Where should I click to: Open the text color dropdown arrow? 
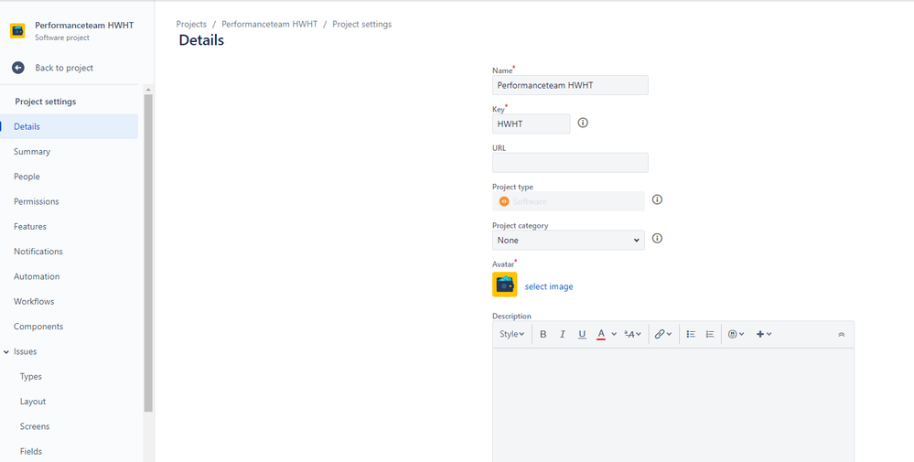pyautogui.click(x=614, y=335)
